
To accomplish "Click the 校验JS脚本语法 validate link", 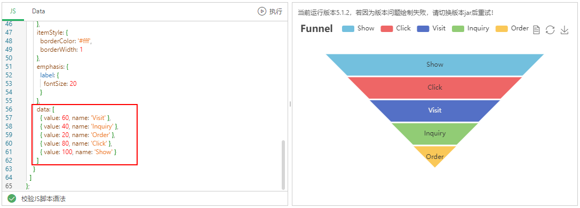I will [44, 199].
